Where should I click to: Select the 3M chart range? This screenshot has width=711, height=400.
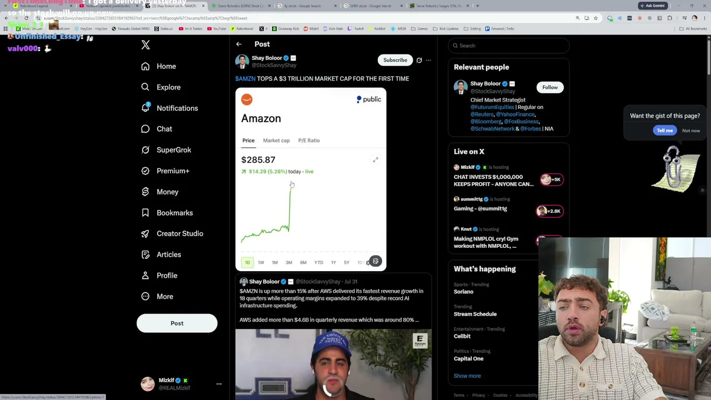[x=289, y=262]
